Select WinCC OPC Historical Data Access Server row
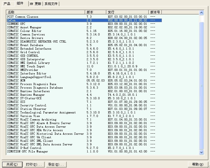This screenshot has width=210, height=168. point(84,134)
